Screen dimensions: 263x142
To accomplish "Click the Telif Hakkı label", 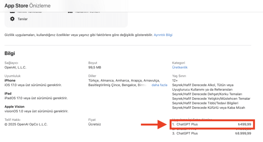I will point(12,120).
